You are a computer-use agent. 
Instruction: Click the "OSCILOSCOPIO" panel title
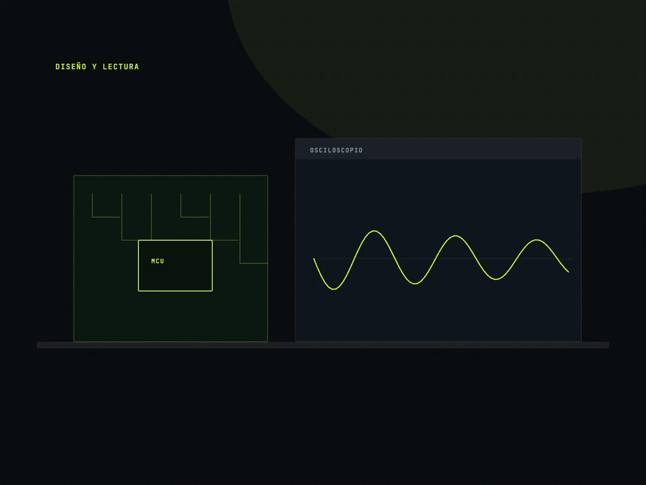click(336, 150)
